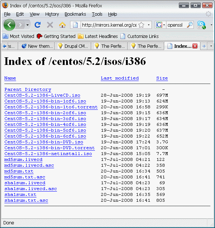Viewport: 215px width, 228px height.
Task: Open the Google search engine selector
Action: coord(160,25)
